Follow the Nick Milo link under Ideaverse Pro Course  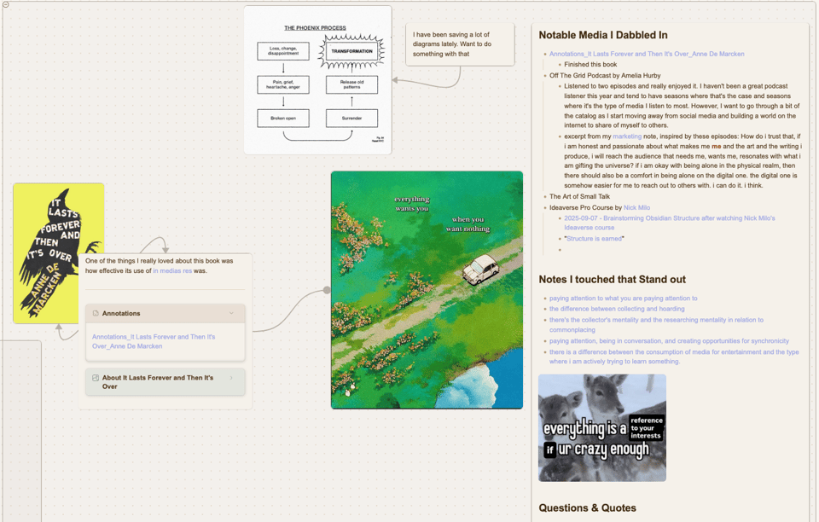click(x=636, y=207)
